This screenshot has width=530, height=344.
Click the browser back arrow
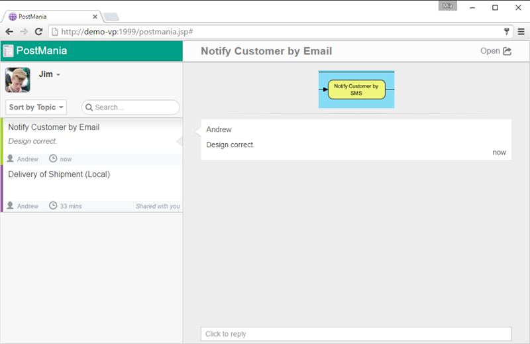click(x=9, y=31)
